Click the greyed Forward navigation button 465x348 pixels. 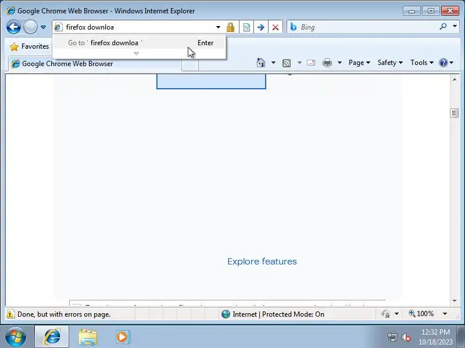[30, 27]
